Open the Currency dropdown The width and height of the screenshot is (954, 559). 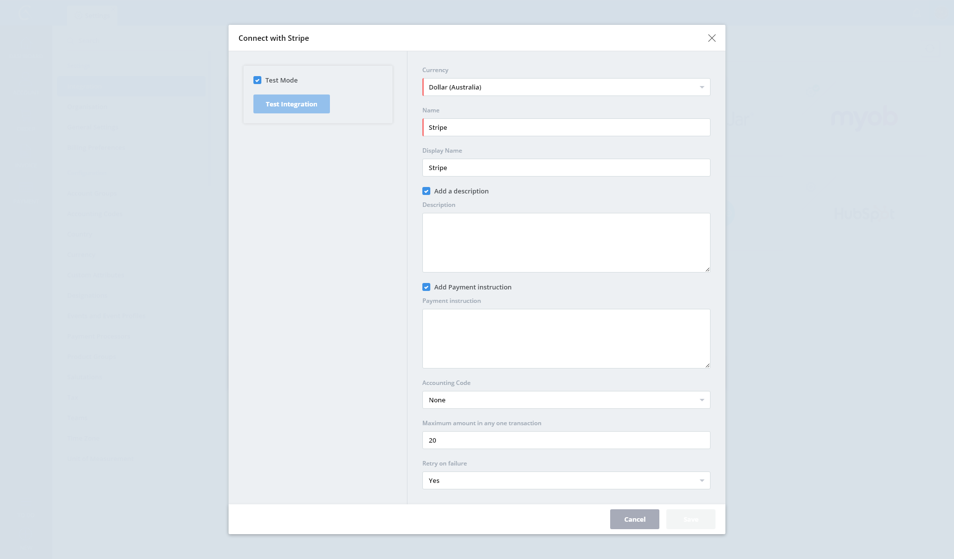coord(565,87)
